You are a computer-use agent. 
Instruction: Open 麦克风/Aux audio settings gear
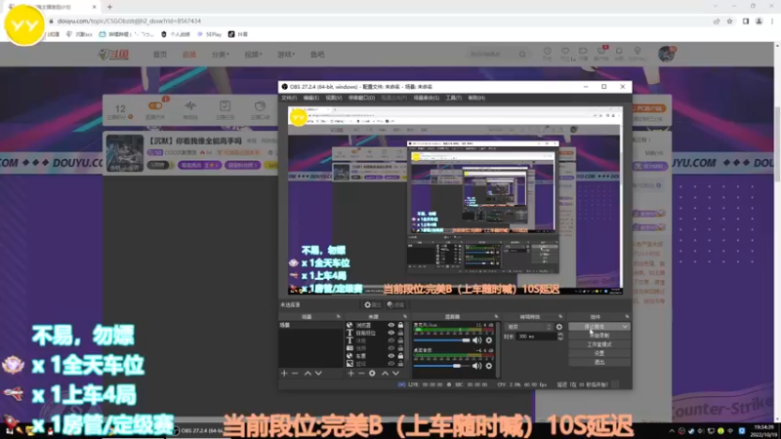[489, 340]
